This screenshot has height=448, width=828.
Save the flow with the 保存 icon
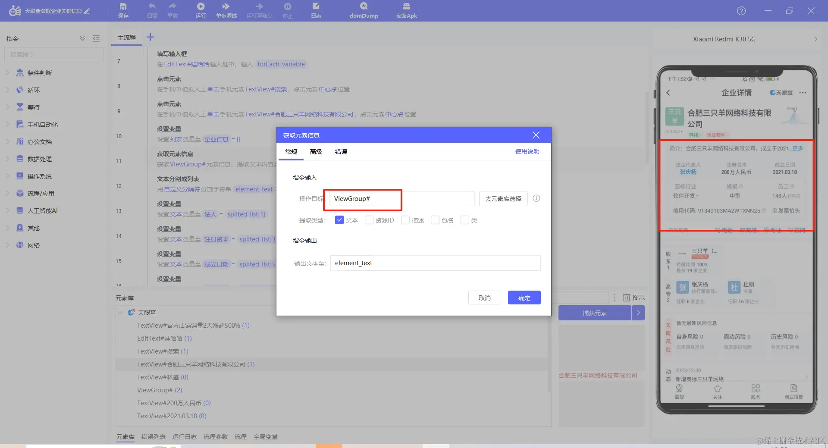point(123,10)
